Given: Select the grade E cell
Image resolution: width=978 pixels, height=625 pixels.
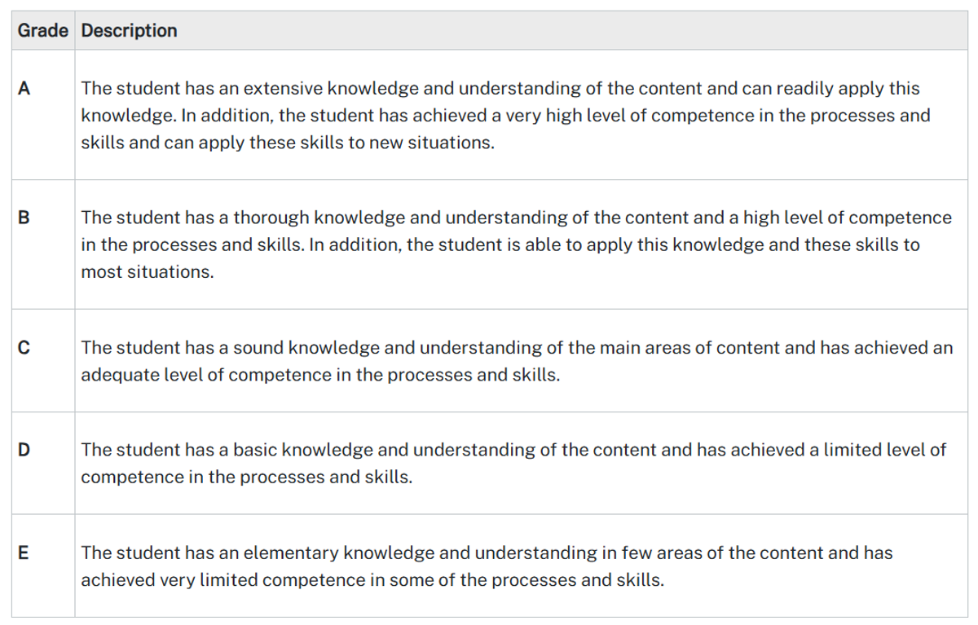Looking at the screenshot, I should pos(44,566).
